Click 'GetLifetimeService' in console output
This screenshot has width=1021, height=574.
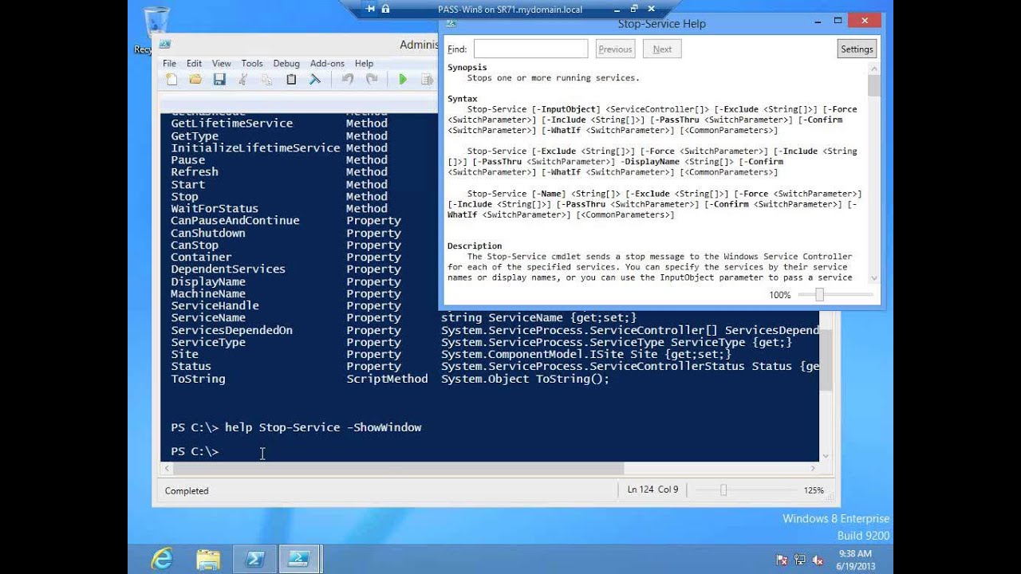click(231, 124)
